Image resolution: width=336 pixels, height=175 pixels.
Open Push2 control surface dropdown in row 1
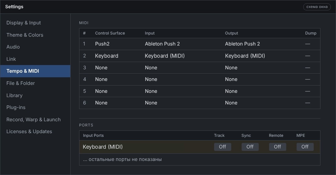point(102,44)
